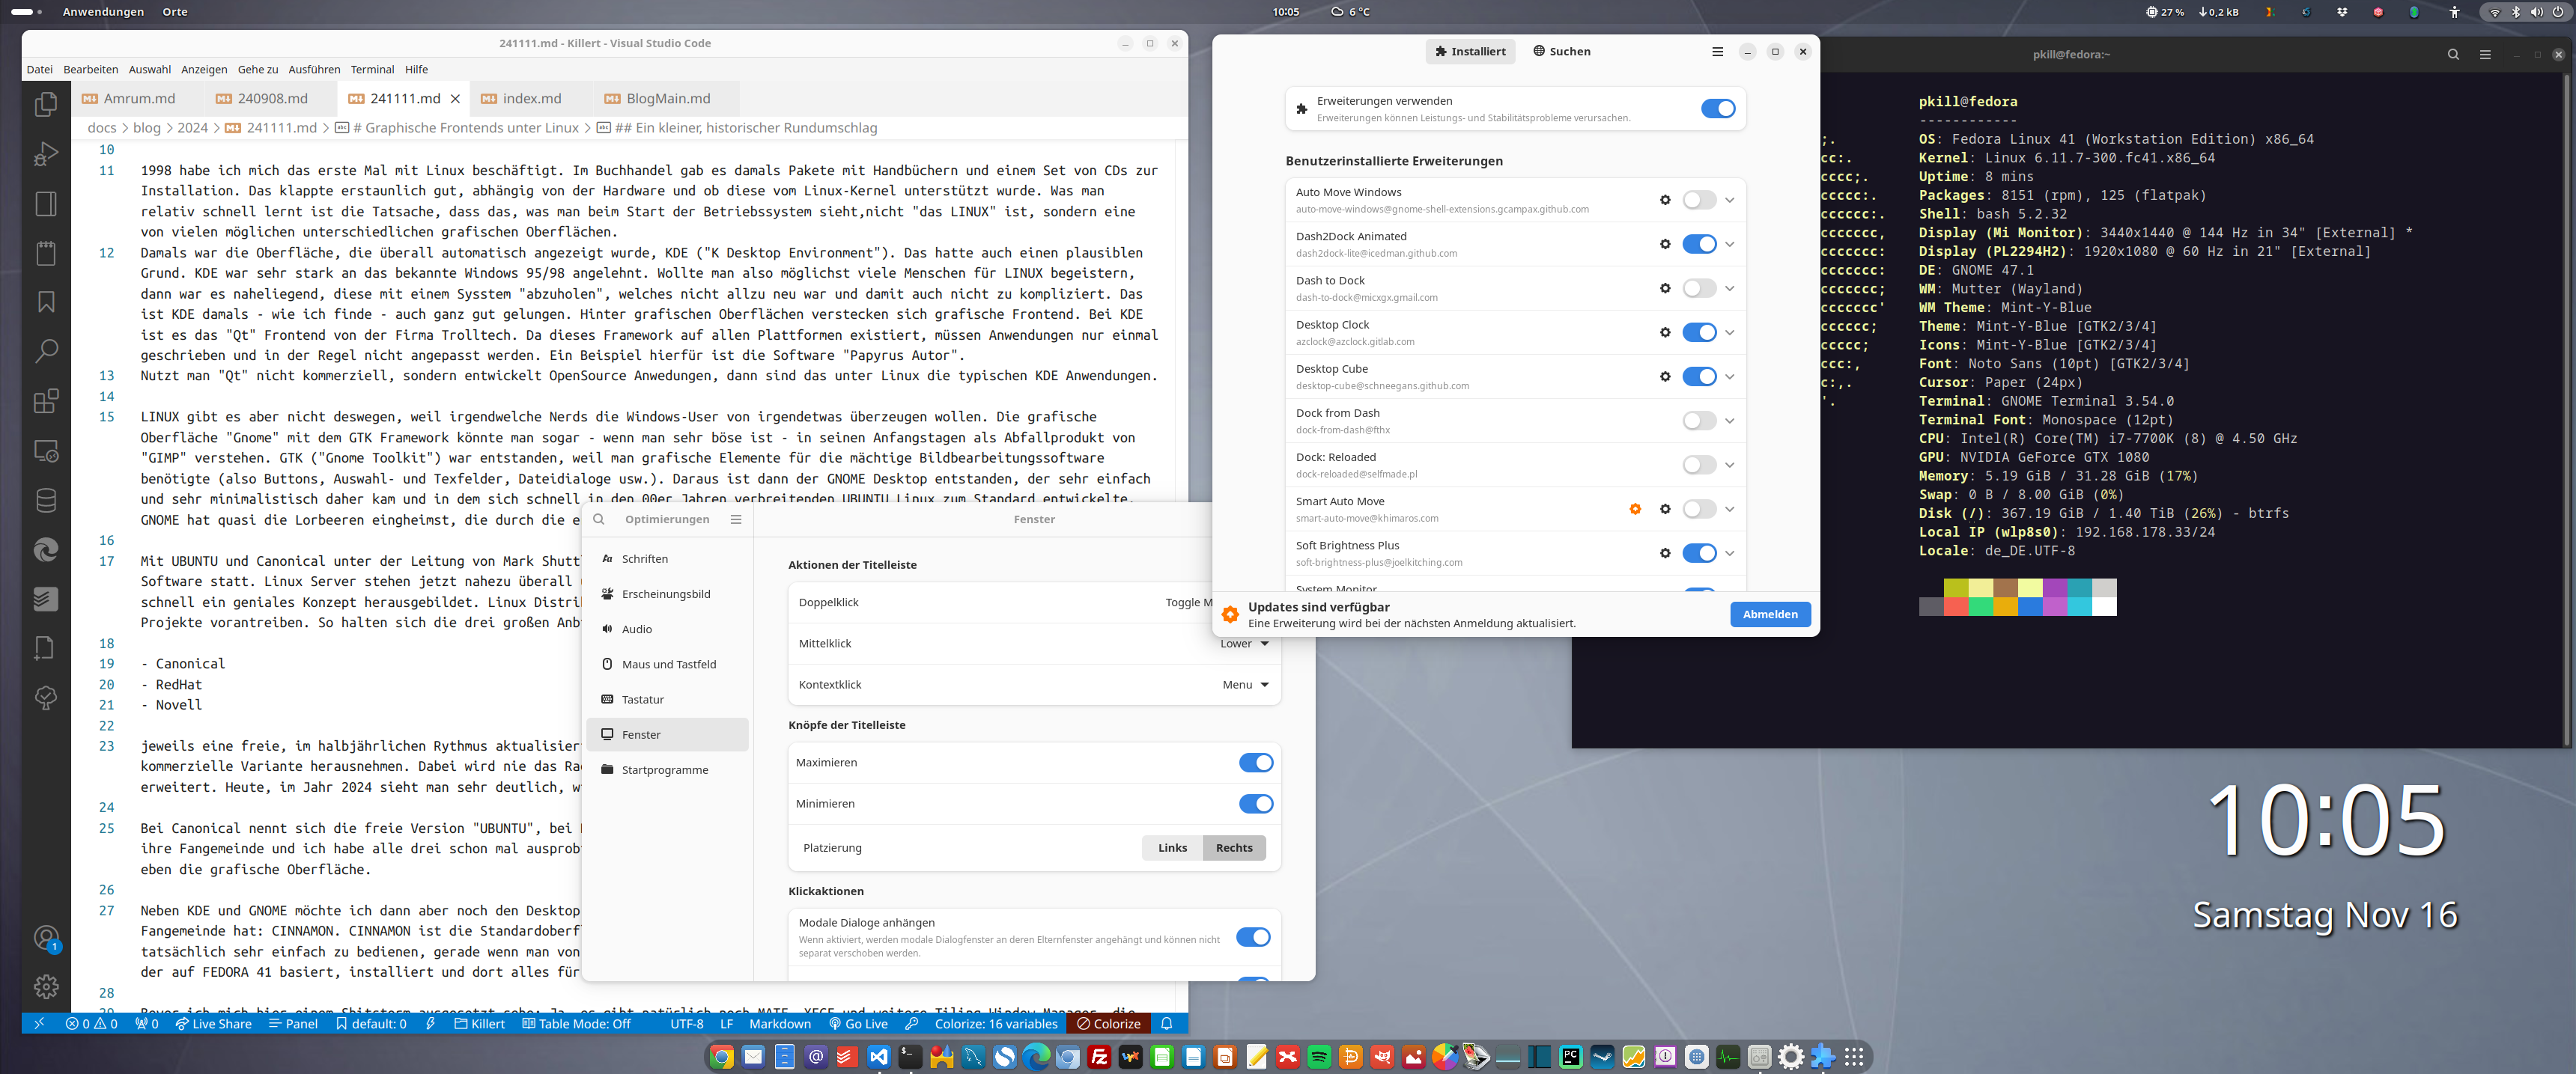Turn off the Desktop Clock extension

click(1699, 333)
